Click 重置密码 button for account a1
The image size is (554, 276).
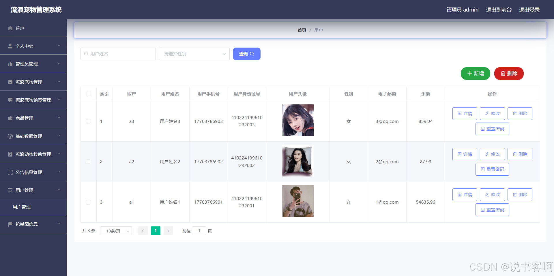(492, 210)
